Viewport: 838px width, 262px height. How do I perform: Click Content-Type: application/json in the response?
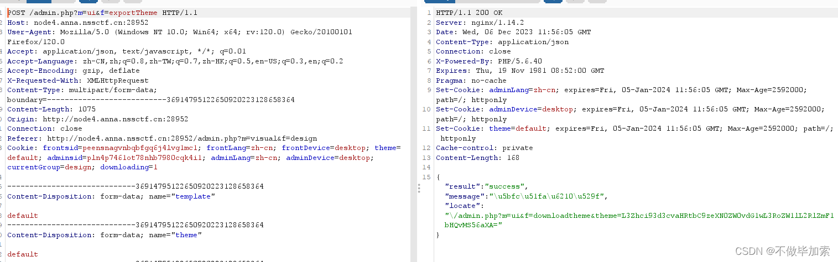pyautogui.click(x=502, y=42)
